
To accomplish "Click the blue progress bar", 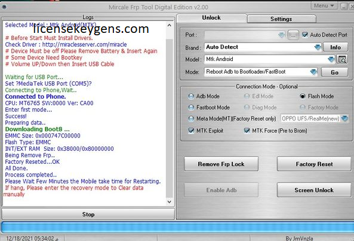I will pyautogui.click(x=177, y=227).
